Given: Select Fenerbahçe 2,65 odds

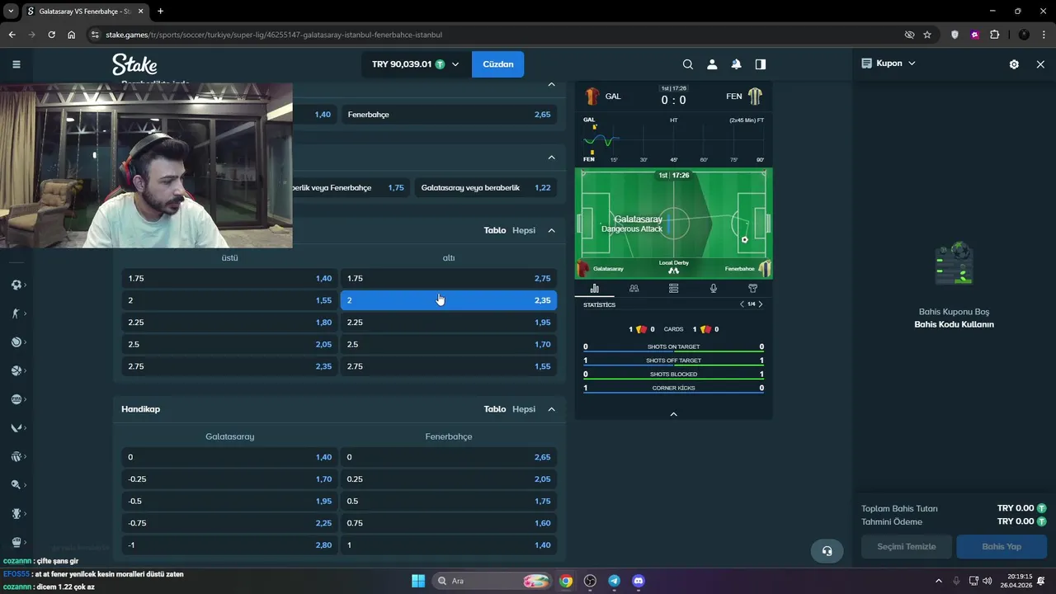Looking at the screenshot, I should (x=449, y=115).
